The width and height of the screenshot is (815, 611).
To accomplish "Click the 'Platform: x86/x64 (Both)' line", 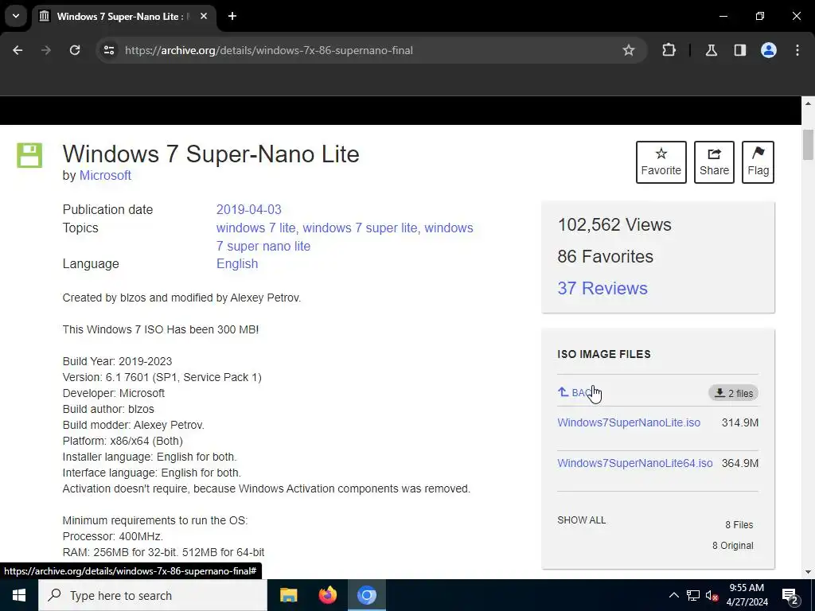I will pos(123,441).
